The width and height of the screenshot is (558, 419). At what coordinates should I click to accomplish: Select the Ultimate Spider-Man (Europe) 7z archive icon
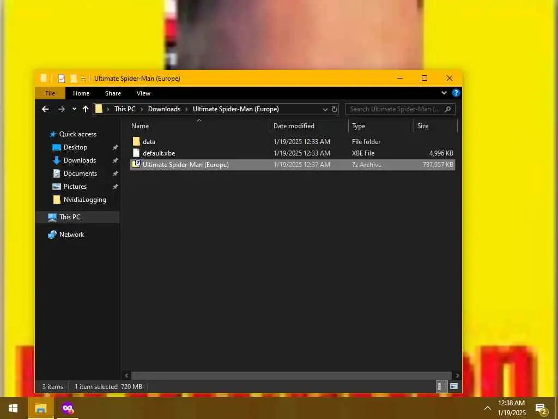136,164
